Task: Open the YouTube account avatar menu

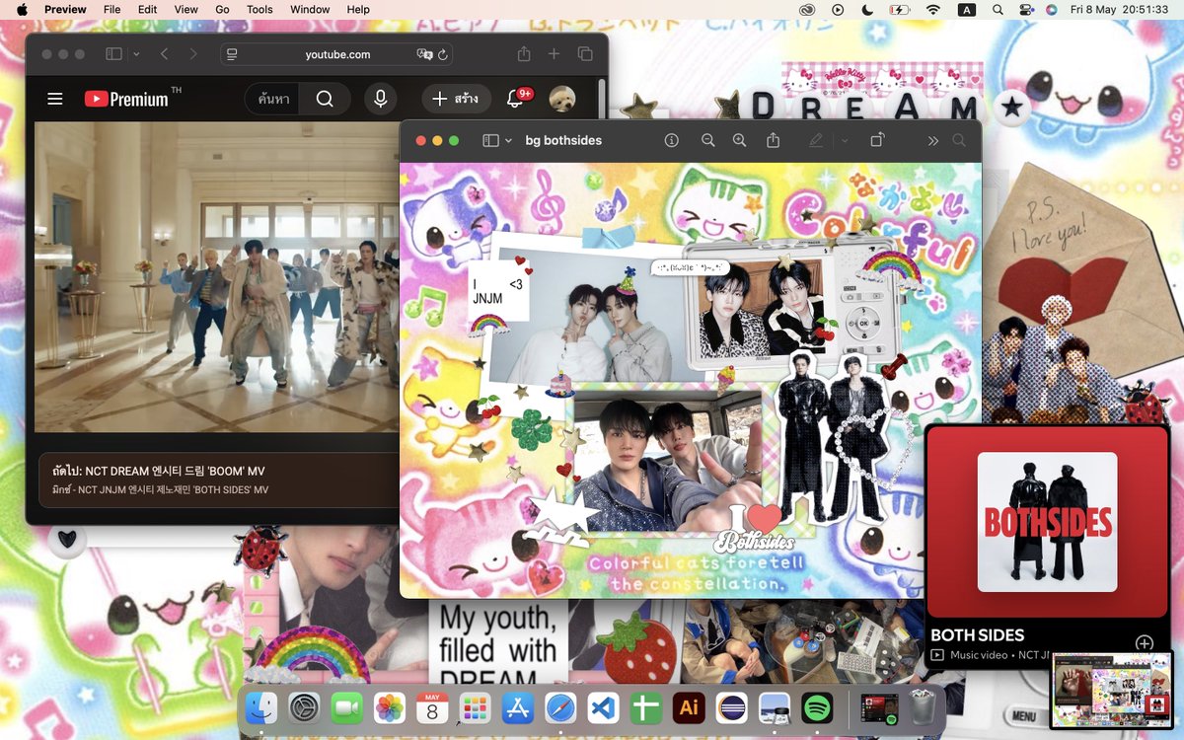Action: click(562, 99)
